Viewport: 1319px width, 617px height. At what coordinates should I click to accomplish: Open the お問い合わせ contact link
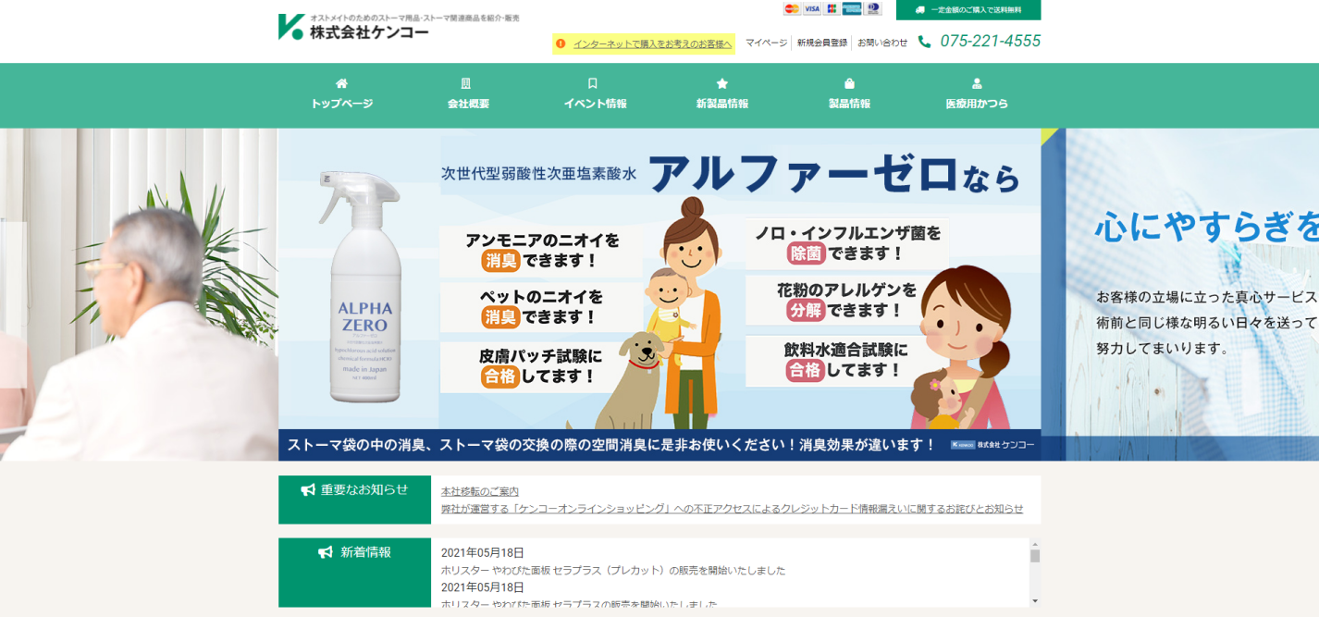[882, 43]
